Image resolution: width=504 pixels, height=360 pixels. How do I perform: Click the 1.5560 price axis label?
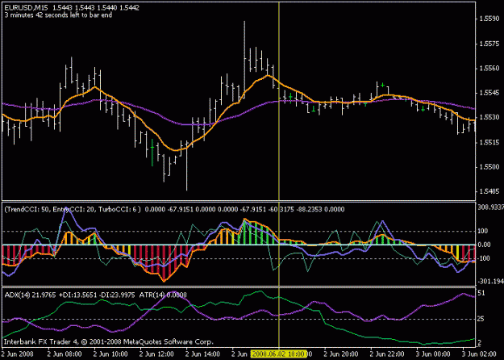point(489,68)
